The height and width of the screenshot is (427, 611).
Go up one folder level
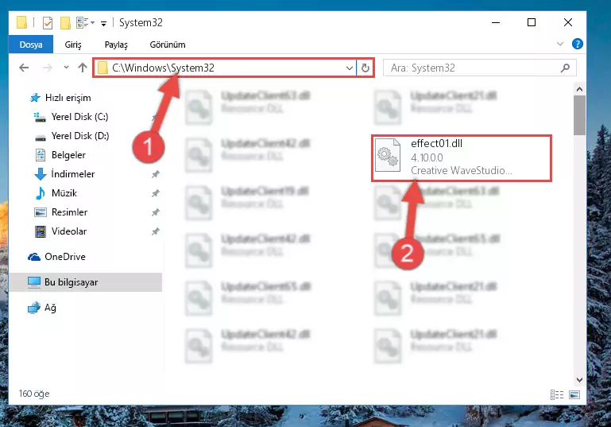82,68
